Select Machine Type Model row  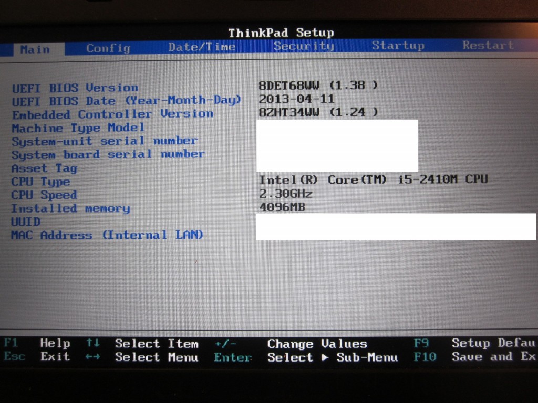(78, 128)
